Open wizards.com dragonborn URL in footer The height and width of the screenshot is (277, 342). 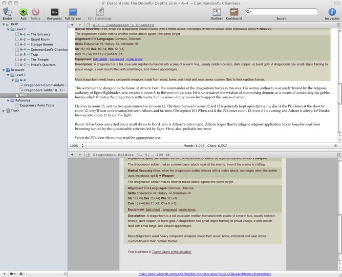[x=205, y=274]
